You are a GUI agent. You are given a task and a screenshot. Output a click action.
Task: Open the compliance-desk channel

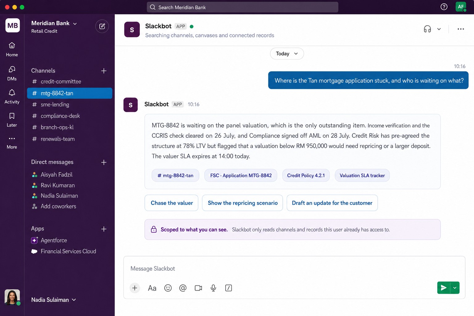tap(69, 116)
